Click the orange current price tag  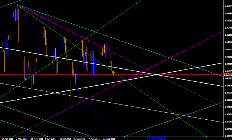228,74
